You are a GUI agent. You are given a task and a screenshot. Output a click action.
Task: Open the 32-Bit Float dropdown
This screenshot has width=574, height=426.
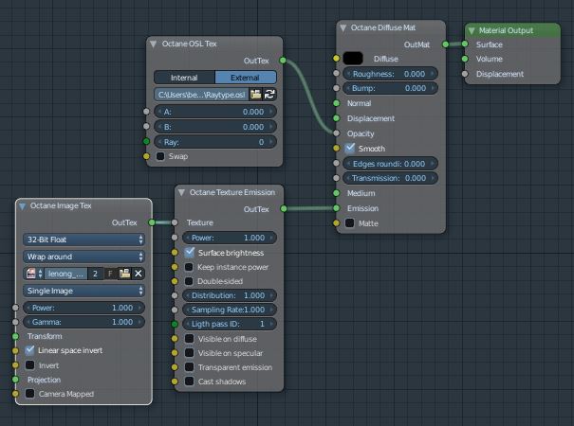click(x=83, y=240)
